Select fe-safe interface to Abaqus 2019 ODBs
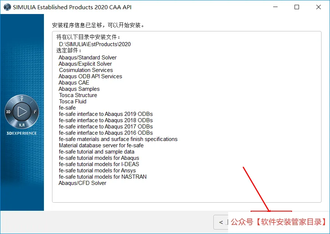Screen dimensions: 330x234 click(106, 114)
